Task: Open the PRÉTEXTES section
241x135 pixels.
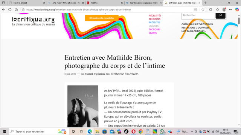Action: tap(154, 22)
